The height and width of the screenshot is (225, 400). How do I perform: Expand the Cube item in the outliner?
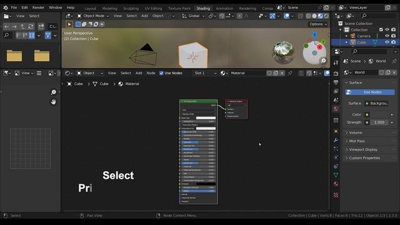(x=346, y=42)
